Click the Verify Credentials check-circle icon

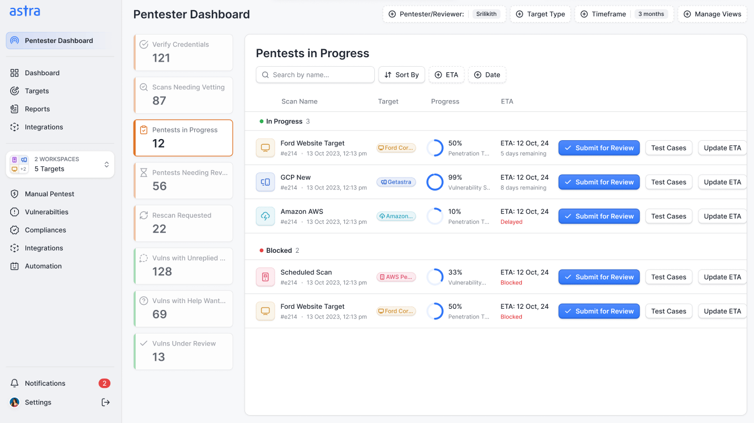tap(144, 44)
